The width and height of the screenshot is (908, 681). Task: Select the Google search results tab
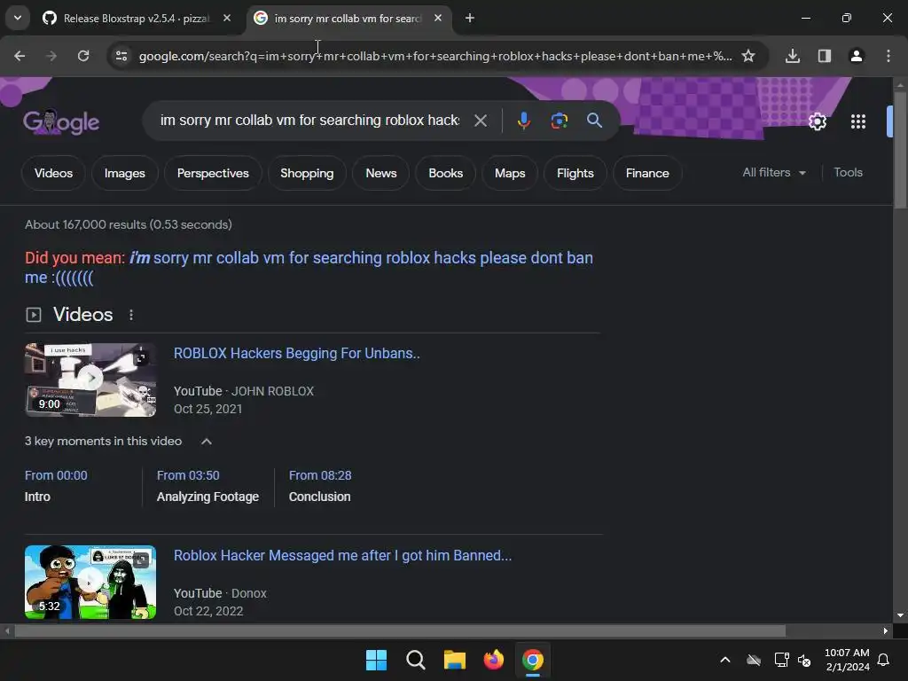coord(348,19)
